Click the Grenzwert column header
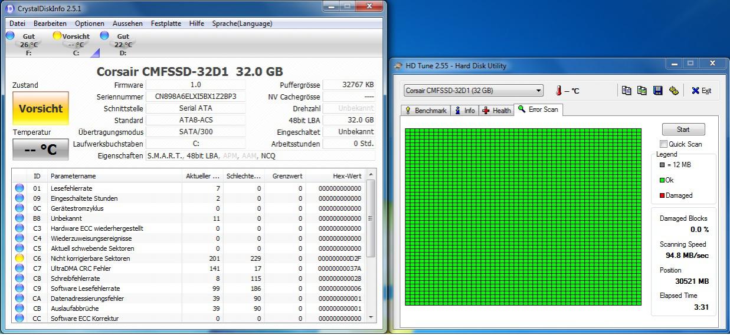Image resolution: width=730 pixels, height=335 pixels. point(284,176)
